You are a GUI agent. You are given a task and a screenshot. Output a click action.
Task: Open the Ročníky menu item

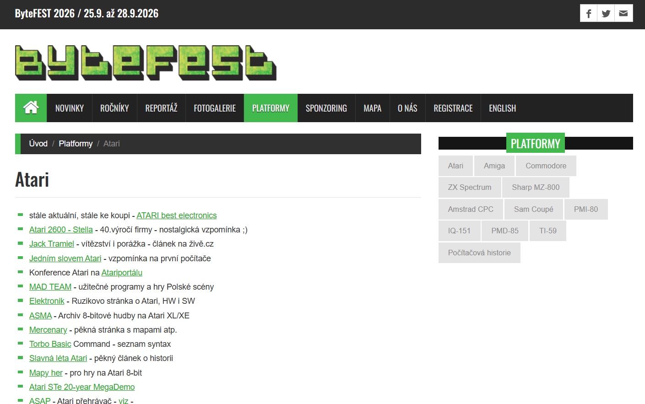(114, 108)
